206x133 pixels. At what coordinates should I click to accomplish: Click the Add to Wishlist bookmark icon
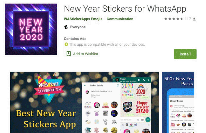69,54
